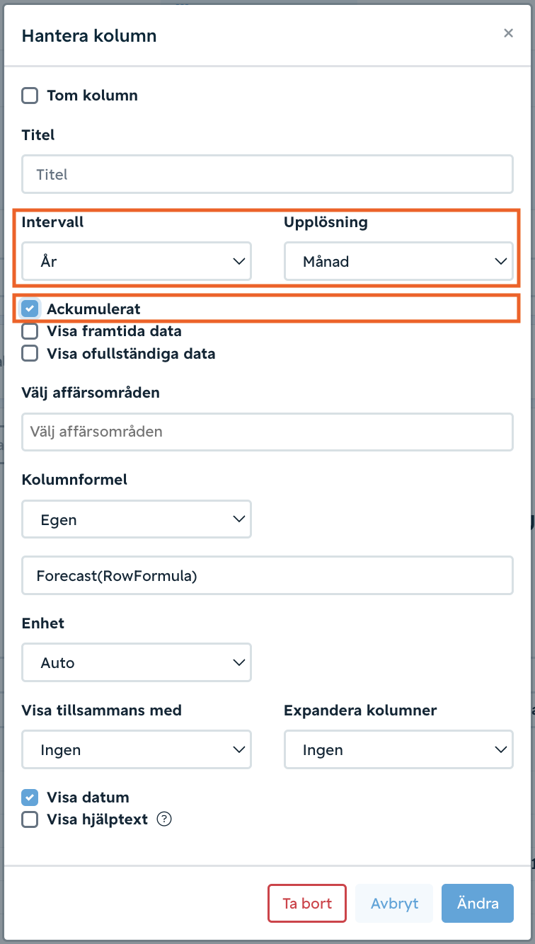Untick the Visa datum checkbox
The width and height of the screenshot is (535, 944).
(x=30, y=798)
